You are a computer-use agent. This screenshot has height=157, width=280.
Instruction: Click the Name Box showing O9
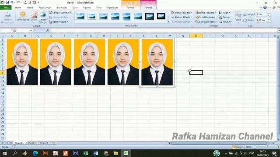(x=14, y=31)
